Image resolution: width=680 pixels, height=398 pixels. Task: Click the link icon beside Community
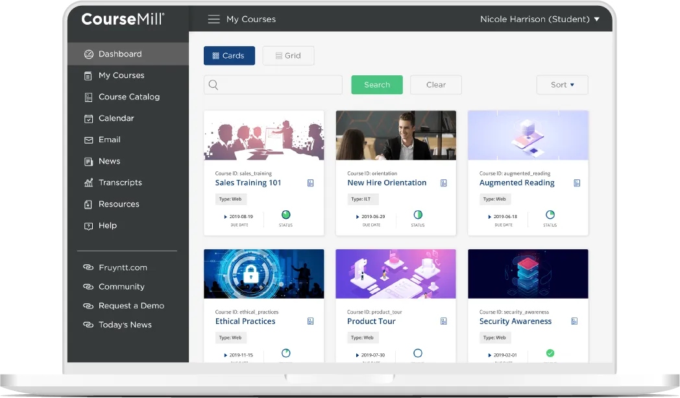88,286
